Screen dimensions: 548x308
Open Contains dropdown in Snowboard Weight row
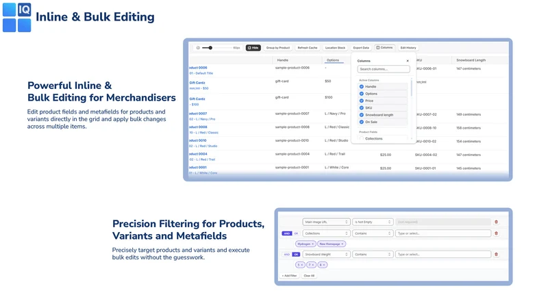click(x=373, y=254)
